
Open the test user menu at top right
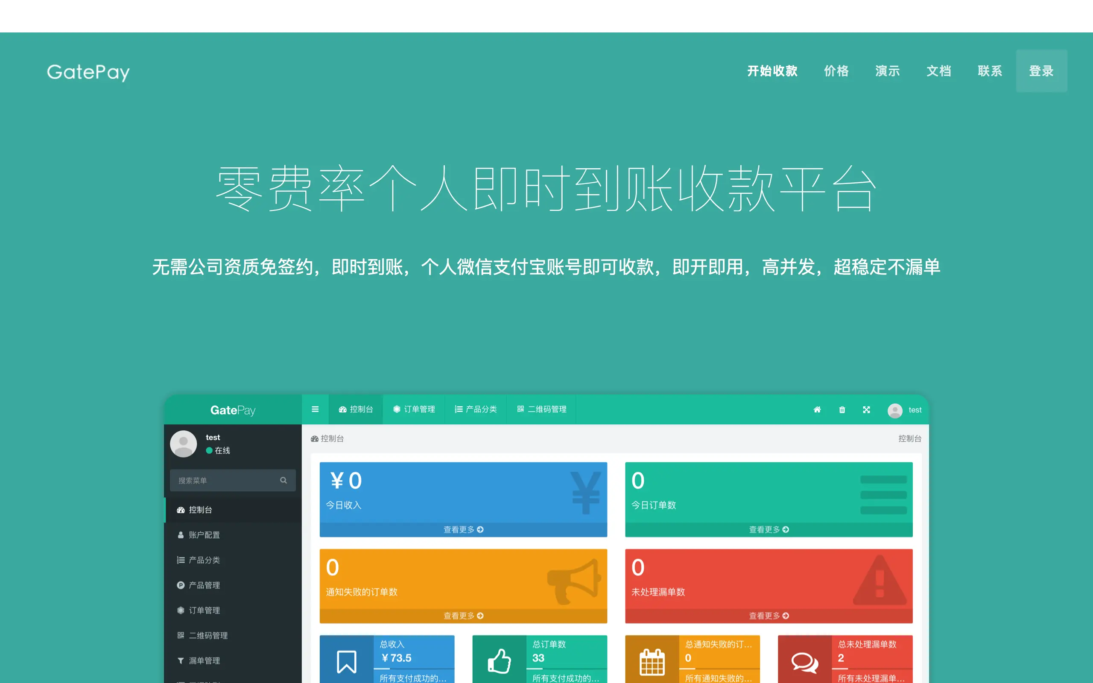tap(905, 410)
